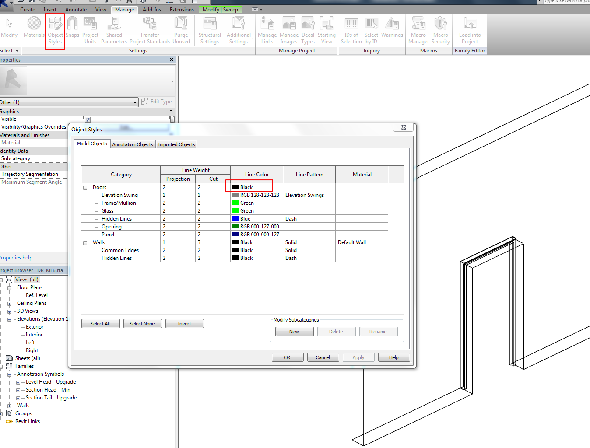Click the Elevation Swings line pattern cell
Viewport: 590px width, 448px height.
coord(309,195)
